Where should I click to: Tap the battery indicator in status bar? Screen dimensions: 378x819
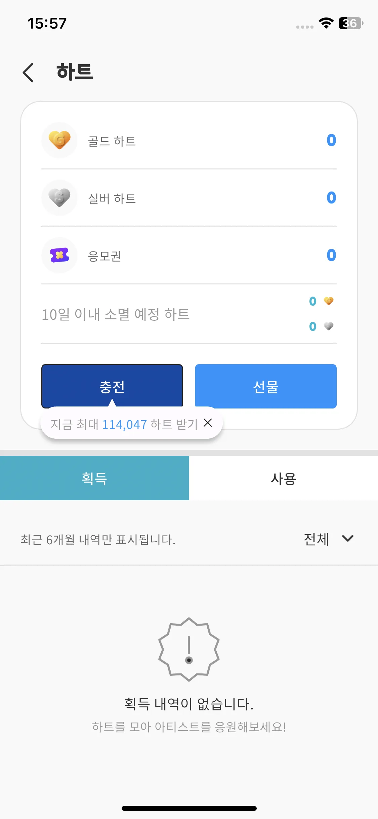click(351, 23)
